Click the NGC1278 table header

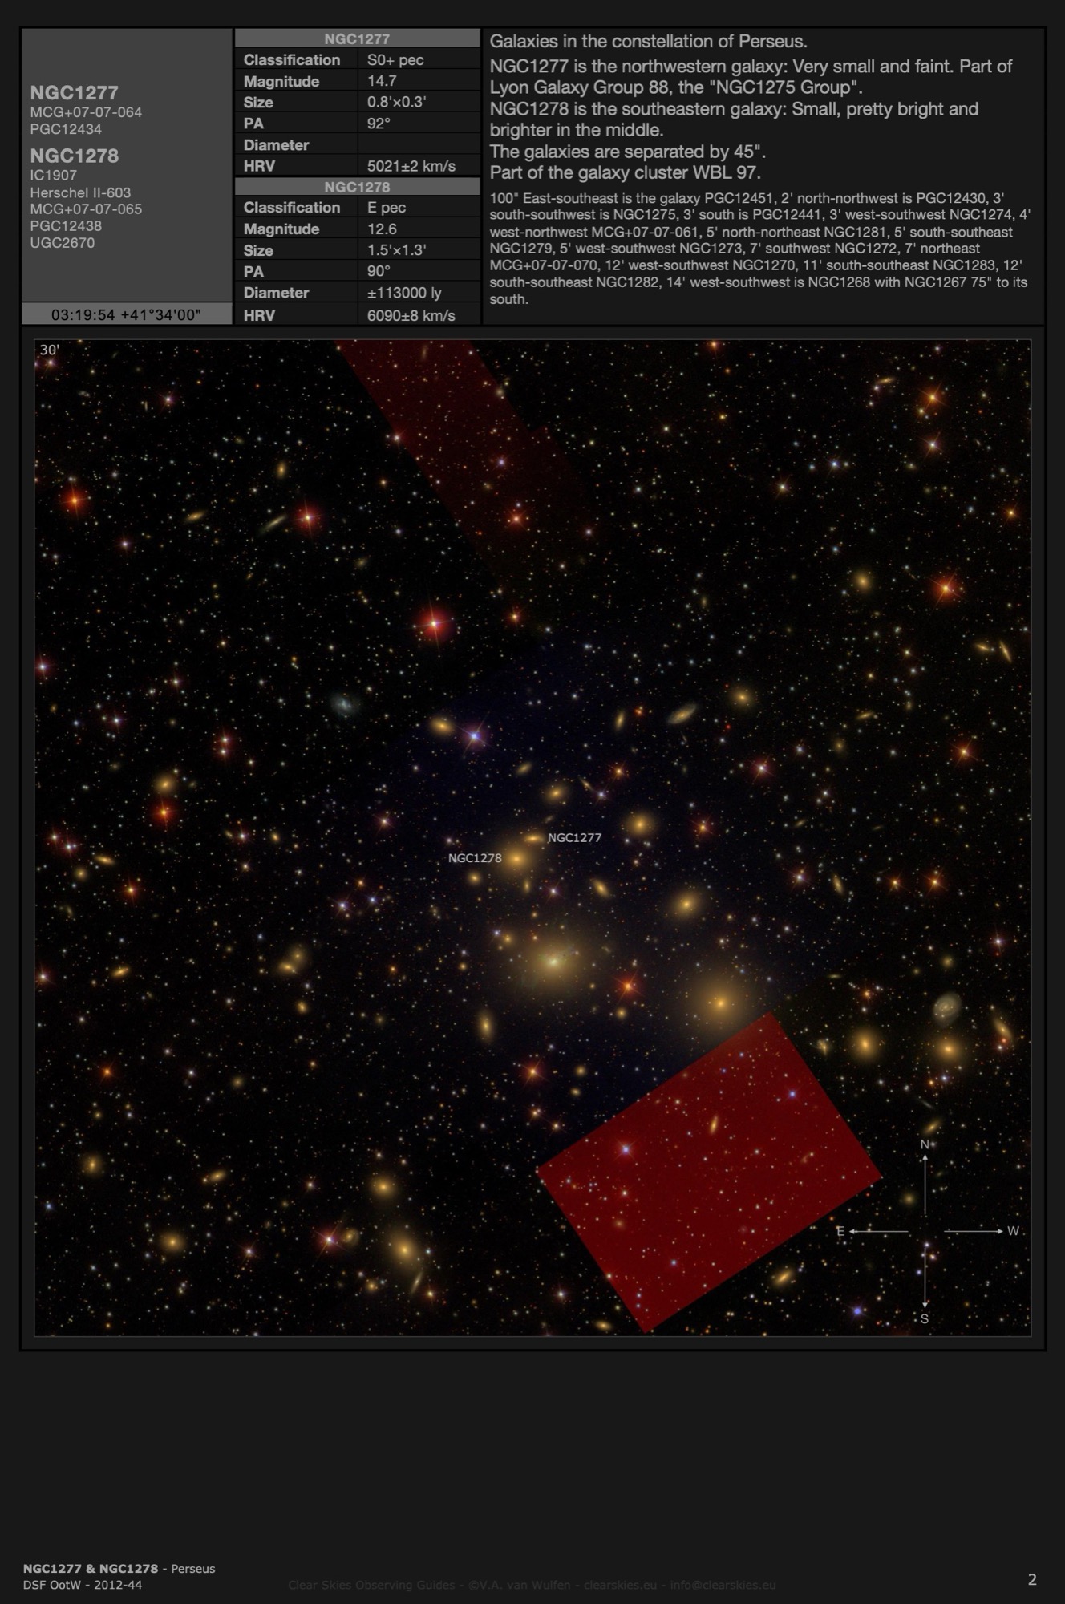(x=357, y=187)
